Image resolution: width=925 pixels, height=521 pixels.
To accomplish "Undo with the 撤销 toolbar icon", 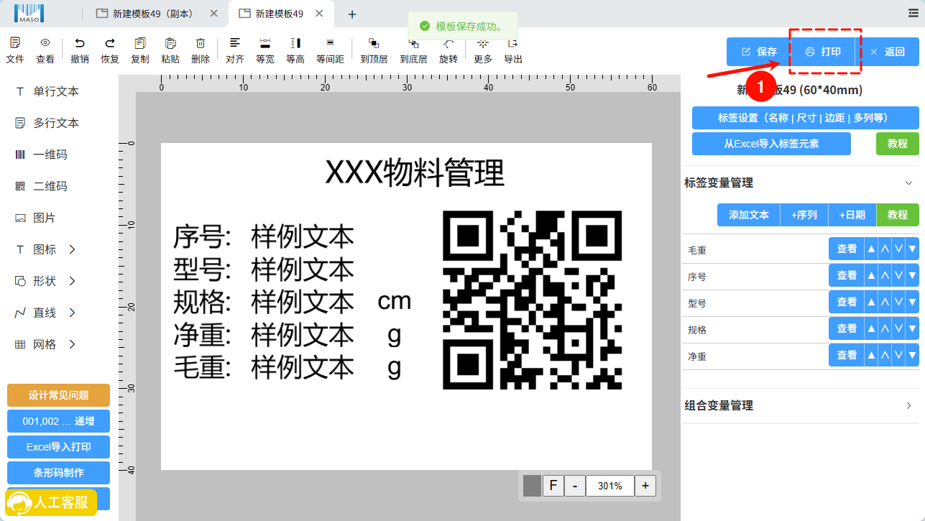I will click(80, 50).
